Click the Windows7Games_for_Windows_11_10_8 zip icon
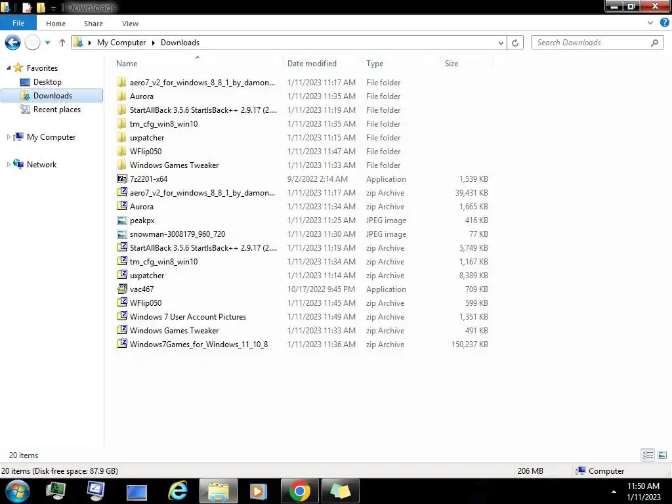Screen dimensions: 672x504 click(x=121, y=344)
